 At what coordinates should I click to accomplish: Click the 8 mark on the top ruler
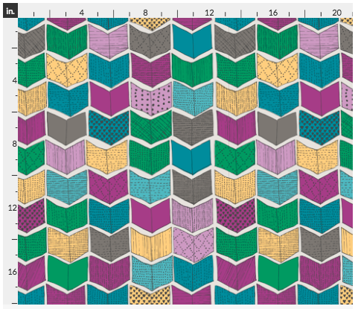pyautogui.click(x=145, y=13)
